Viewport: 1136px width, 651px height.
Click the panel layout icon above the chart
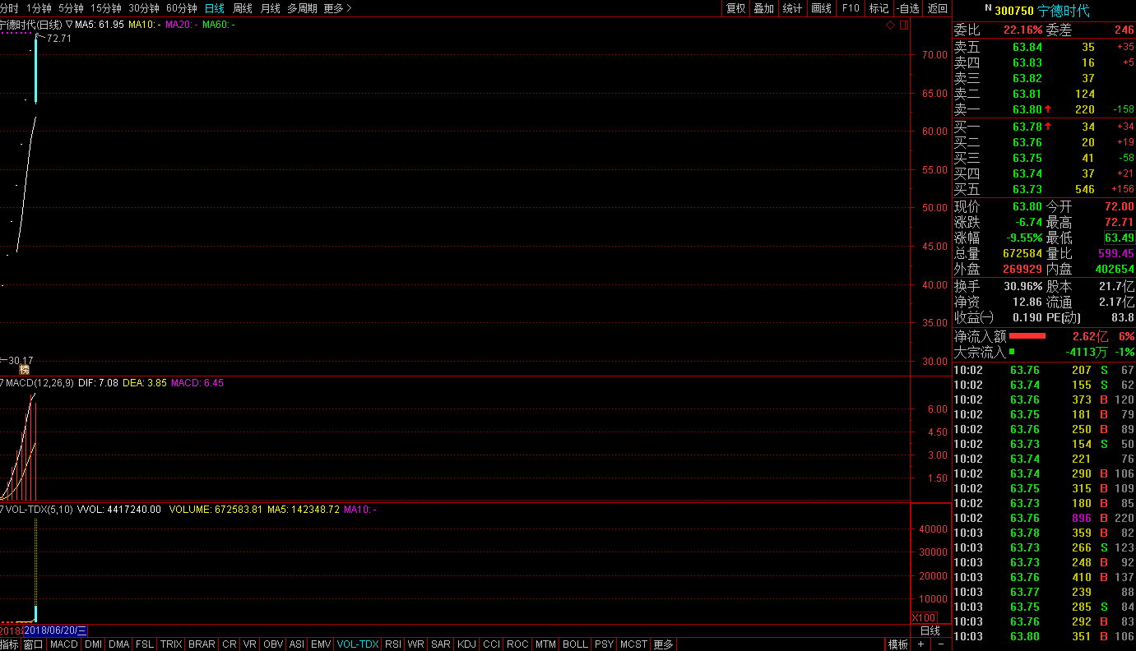(x=904, y=25)
